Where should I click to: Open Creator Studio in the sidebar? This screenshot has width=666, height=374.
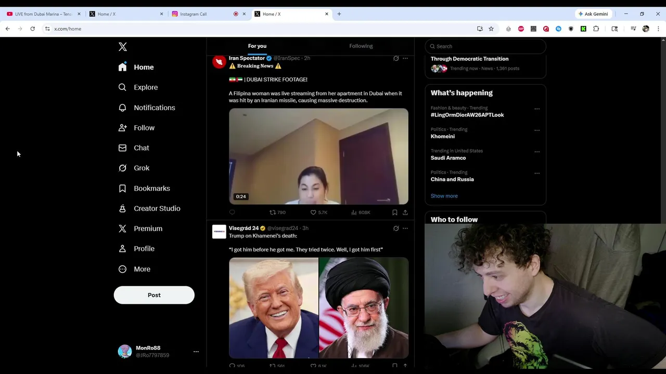point(149,208)
